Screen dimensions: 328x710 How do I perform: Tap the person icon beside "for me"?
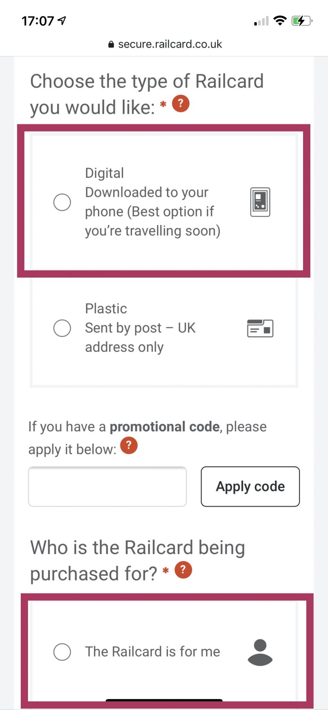coord(260,652)
